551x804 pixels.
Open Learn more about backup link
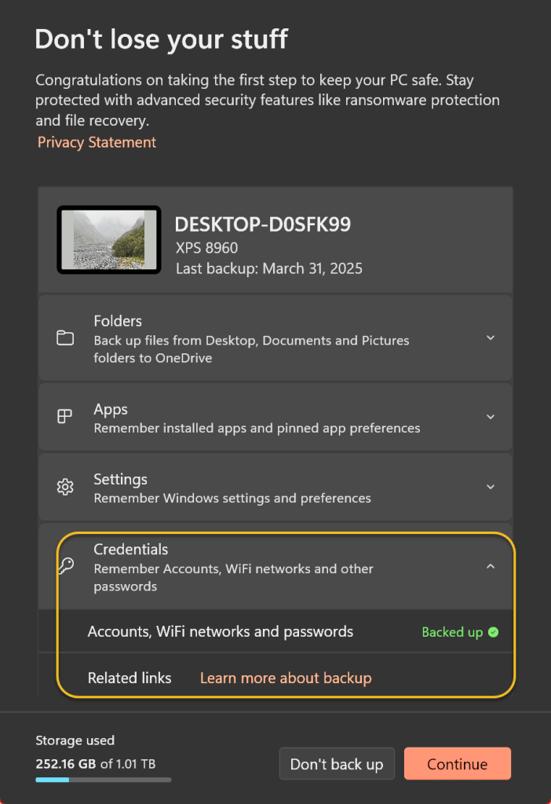286,678
